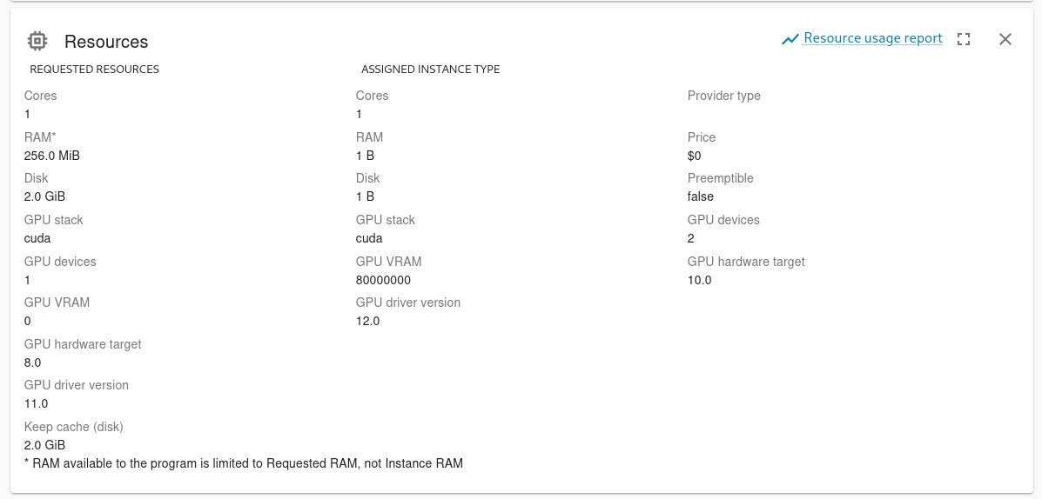1042x499 pixels.
Task: Click the ASSIGNED INSTANCE TYPE heading
Action: tap(431, 69)
